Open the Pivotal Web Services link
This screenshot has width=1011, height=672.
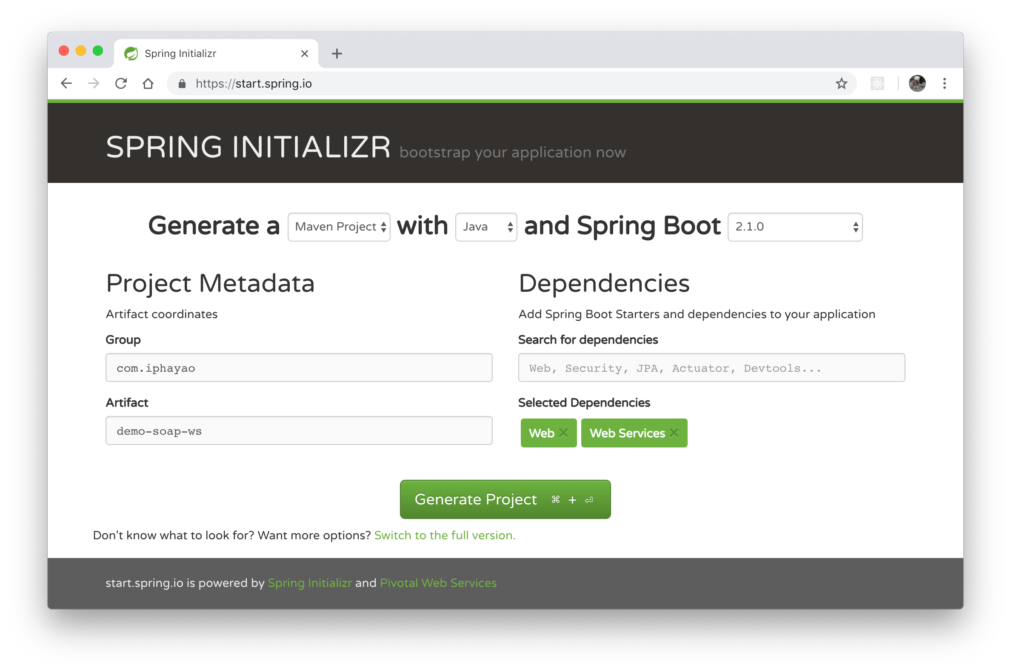click(x=438, y=583)
